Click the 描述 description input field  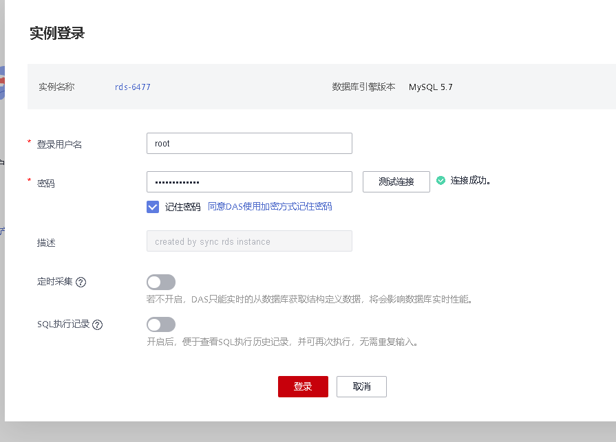coord(249,241)
